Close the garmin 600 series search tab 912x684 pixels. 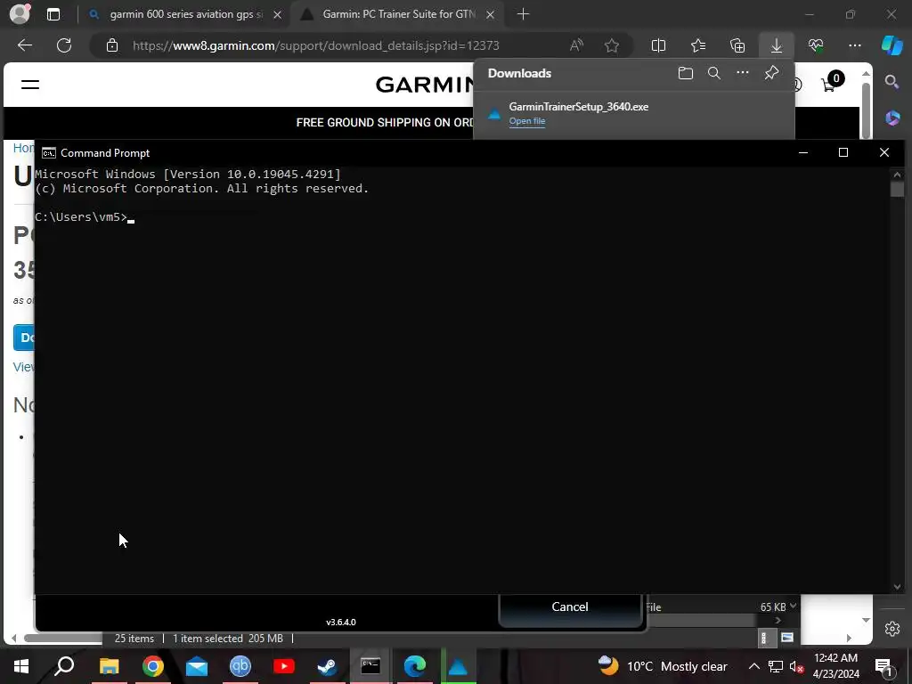[x=278, y=14]
